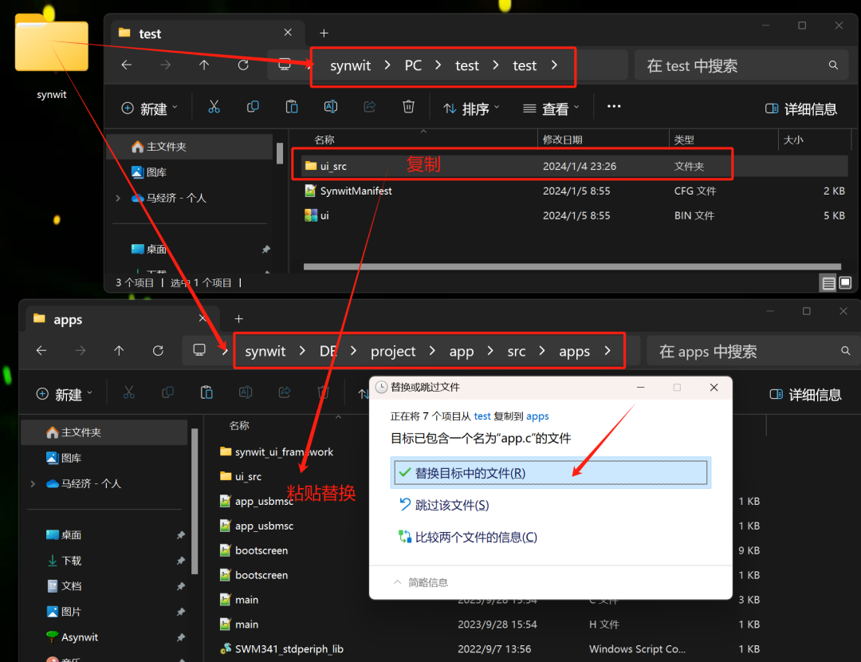Image resolution: width=861 pixels, height=662 pixels.
Task: Click the paste icon in test window
Action: coord(292,107)
